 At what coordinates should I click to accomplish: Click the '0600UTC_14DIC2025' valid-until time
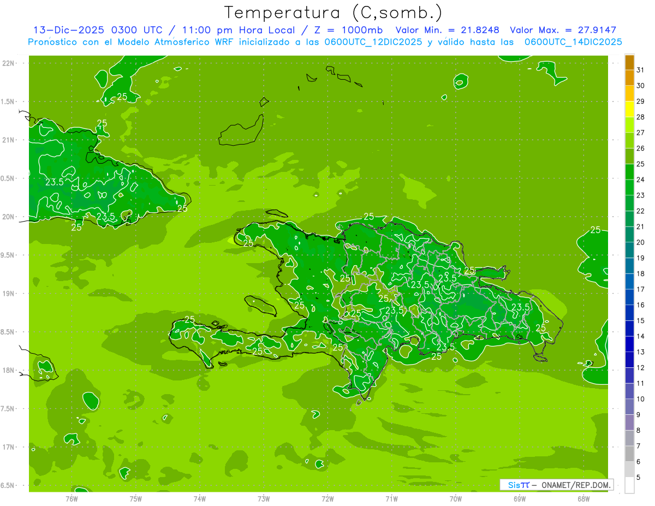(573, 42)
